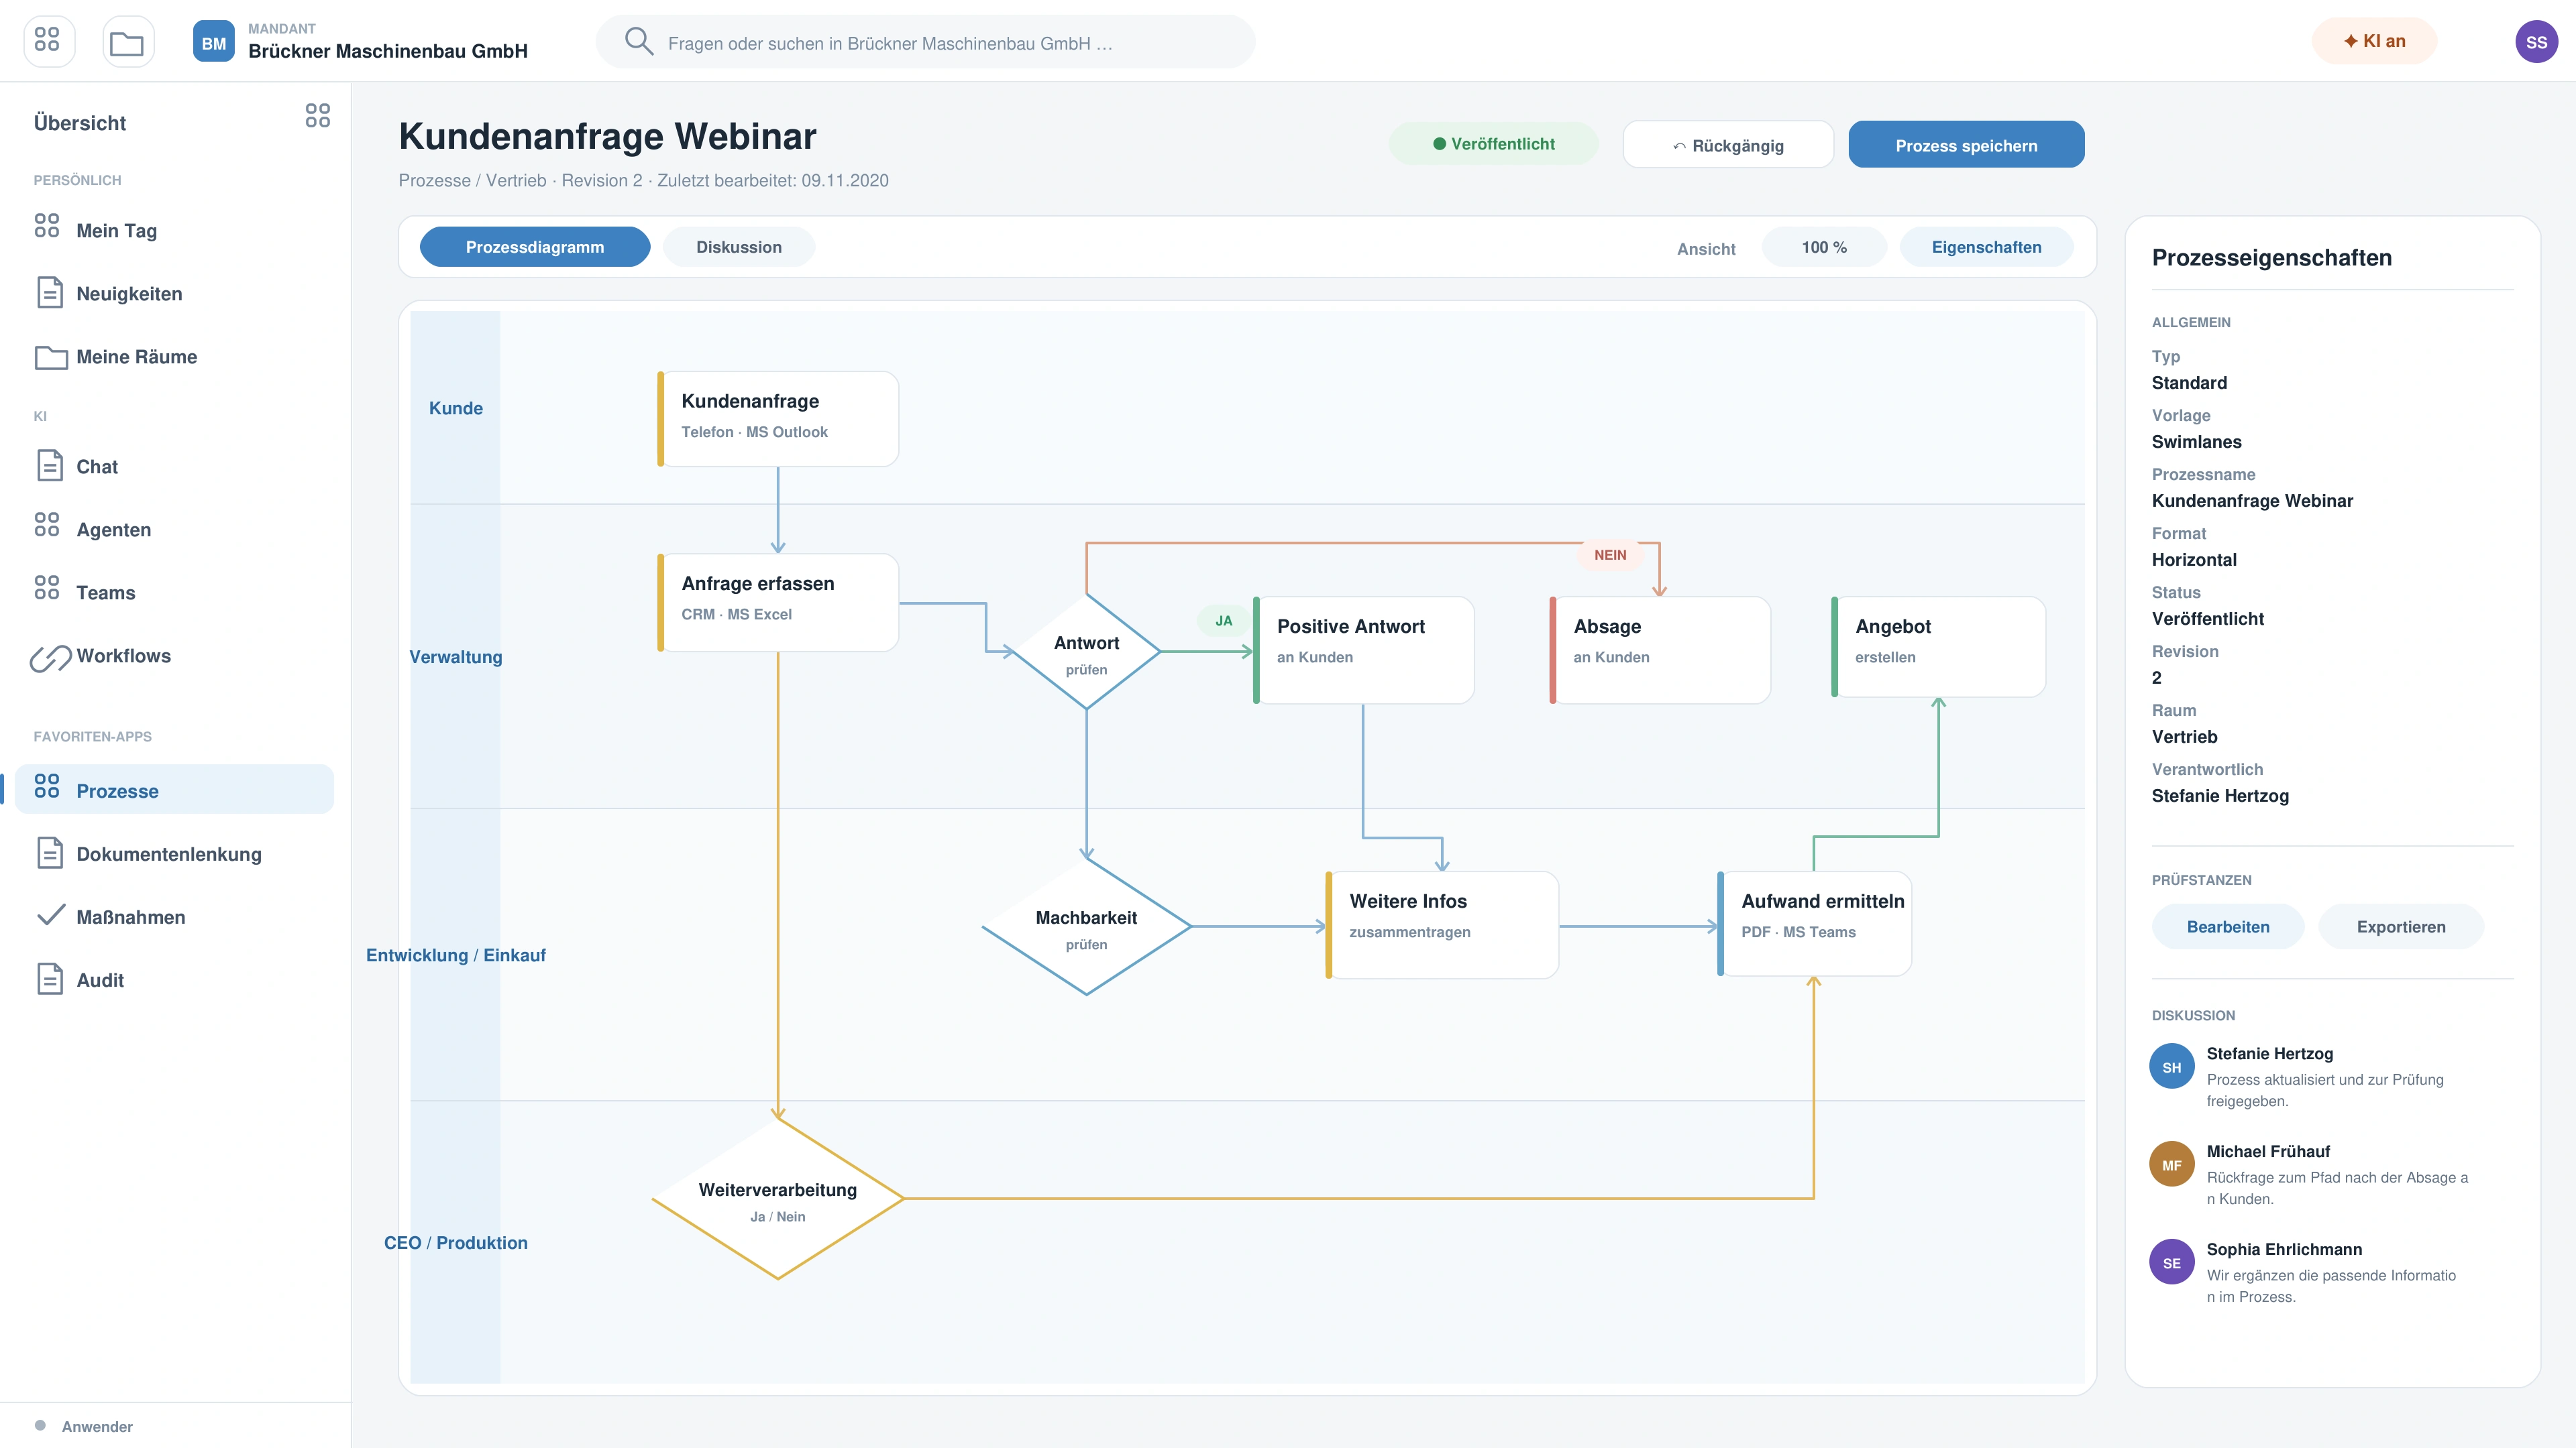Click the SH avatar of Stefanie Hertzog
This screenshot has height=1448, width=2576.
(x=2171, y=1067)
